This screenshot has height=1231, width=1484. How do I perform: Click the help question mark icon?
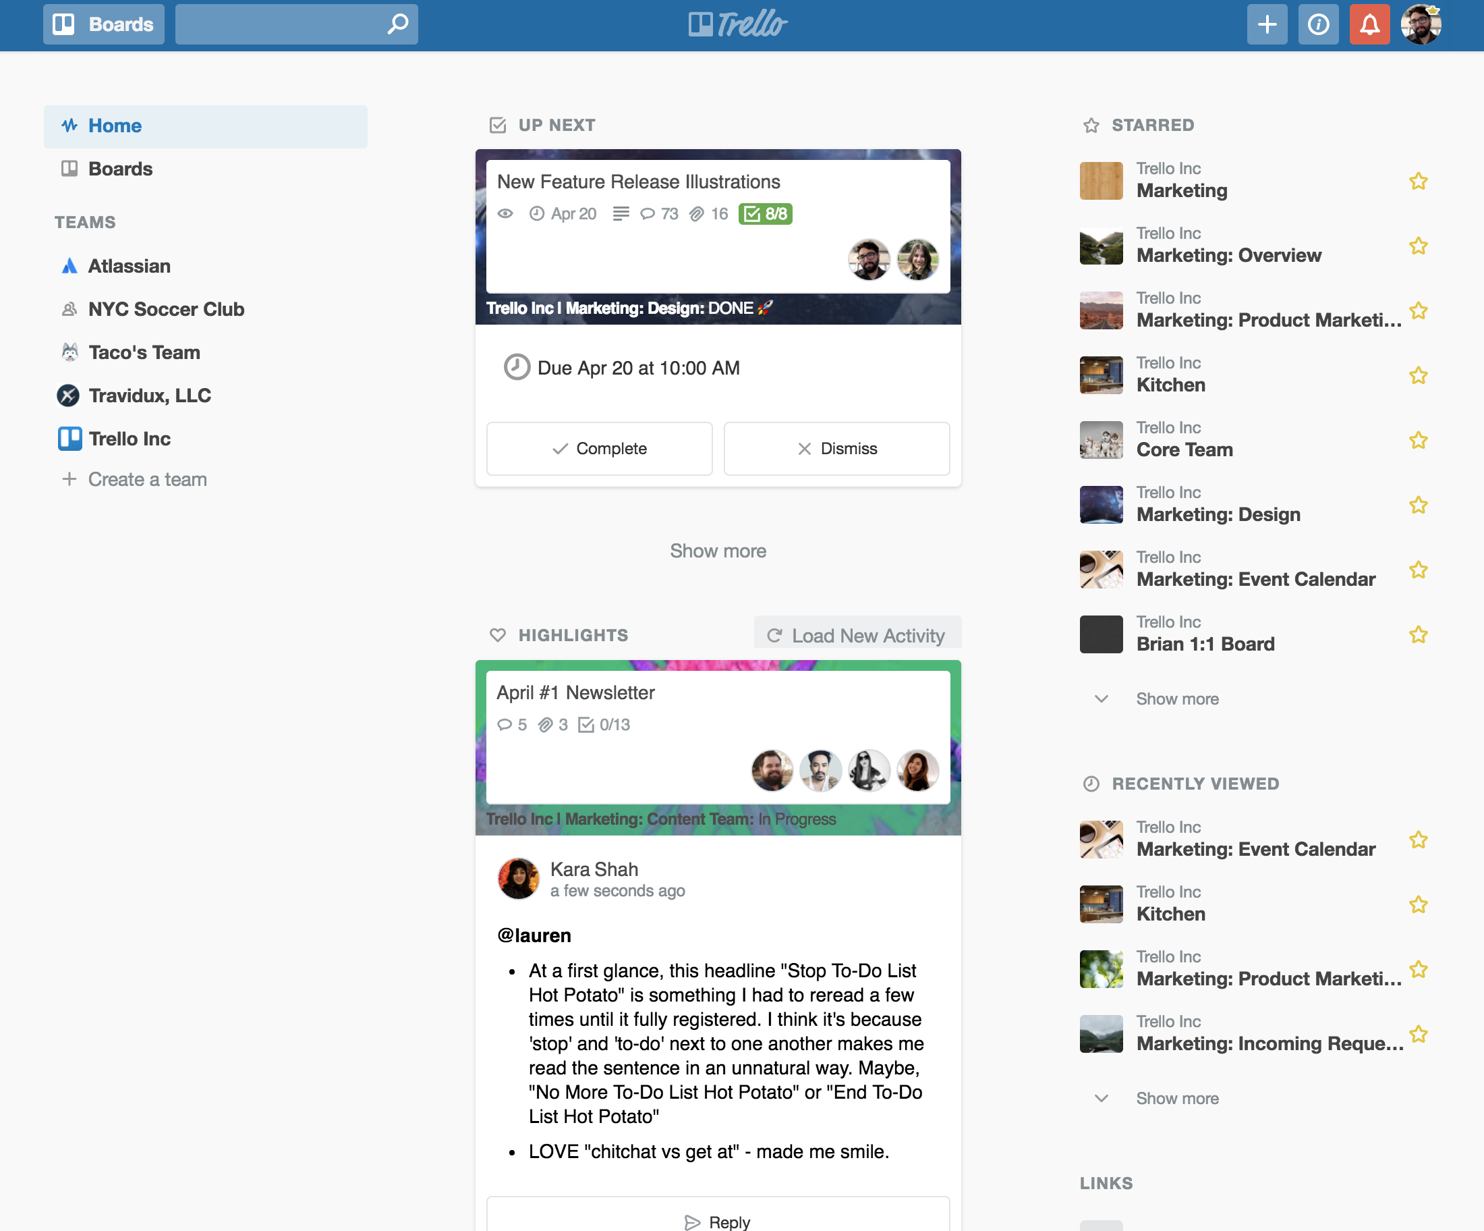(x=1316, y=25)
